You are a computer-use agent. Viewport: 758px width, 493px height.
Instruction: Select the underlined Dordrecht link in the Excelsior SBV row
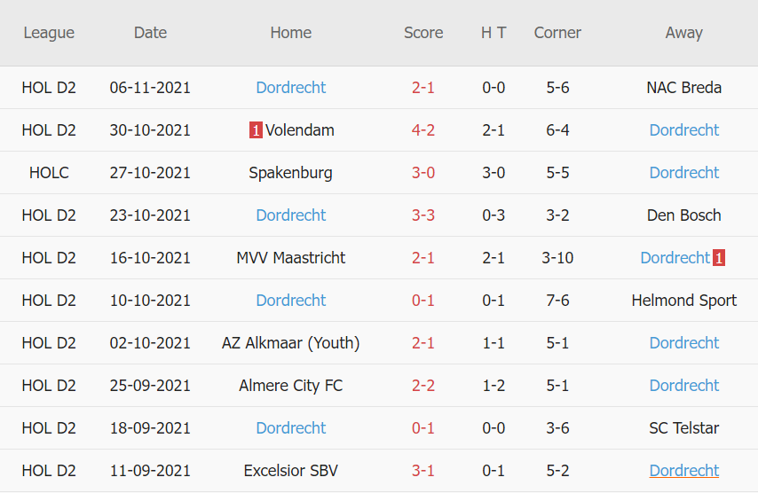tap(683, 471)
